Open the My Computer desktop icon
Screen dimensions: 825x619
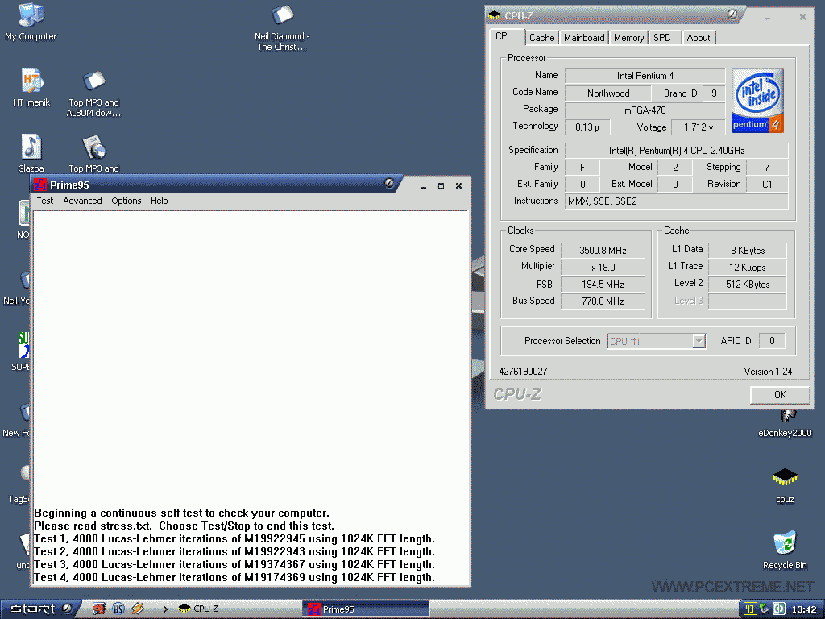click(31, 16)
